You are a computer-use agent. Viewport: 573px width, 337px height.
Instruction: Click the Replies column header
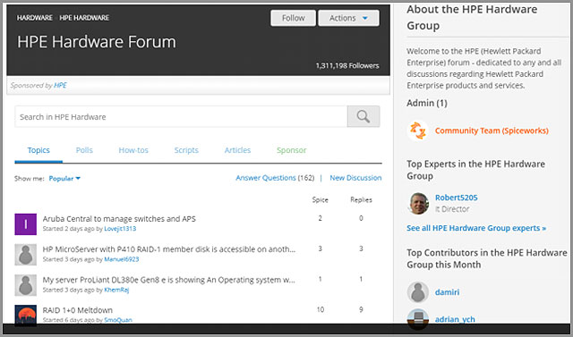361,199
